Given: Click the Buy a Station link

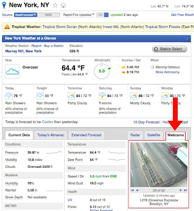Looking at the screenshot, I should 54,46.
